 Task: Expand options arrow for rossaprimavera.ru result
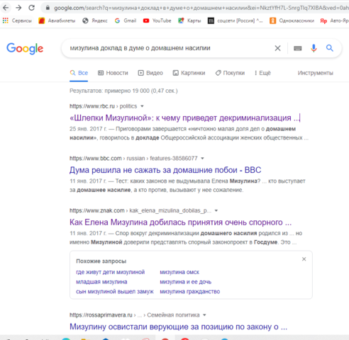point(204,315)
